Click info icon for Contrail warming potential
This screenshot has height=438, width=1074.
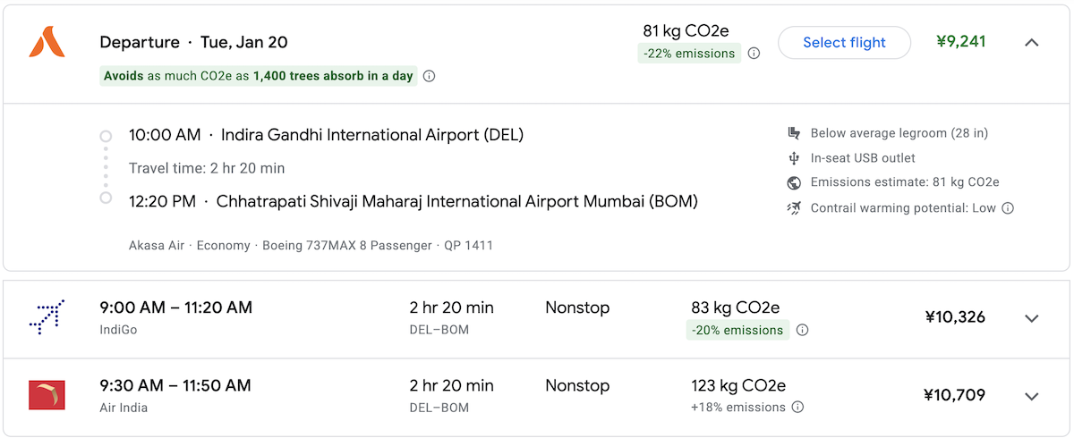(1008, 208)
